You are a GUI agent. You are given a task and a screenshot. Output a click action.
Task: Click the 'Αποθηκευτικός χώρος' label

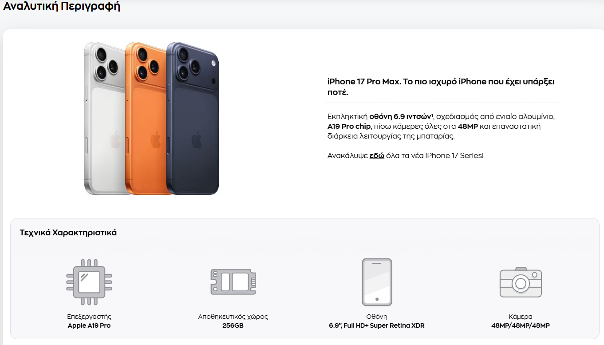pos(233,317)
